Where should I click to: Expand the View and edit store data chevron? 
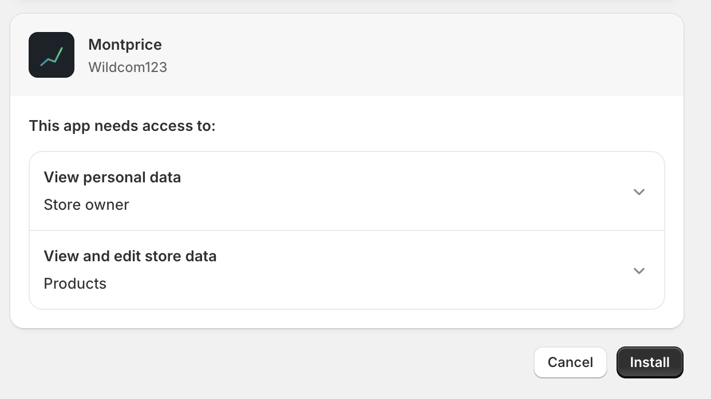click(x=639, y=270)
